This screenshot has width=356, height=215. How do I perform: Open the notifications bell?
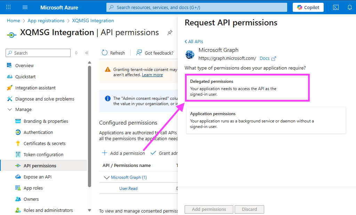tap(349, 7)
